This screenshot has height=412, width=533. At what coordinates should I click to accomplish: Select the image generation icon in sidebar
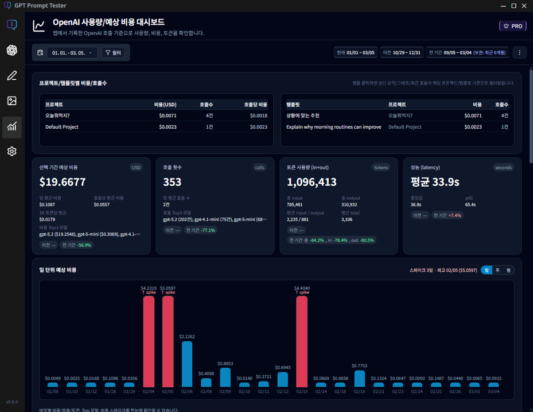pyautogui.click(x=11, y=101)
